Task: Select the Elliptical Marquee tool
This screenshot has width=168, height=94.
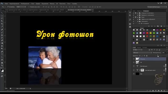Action: coord(2,16)
